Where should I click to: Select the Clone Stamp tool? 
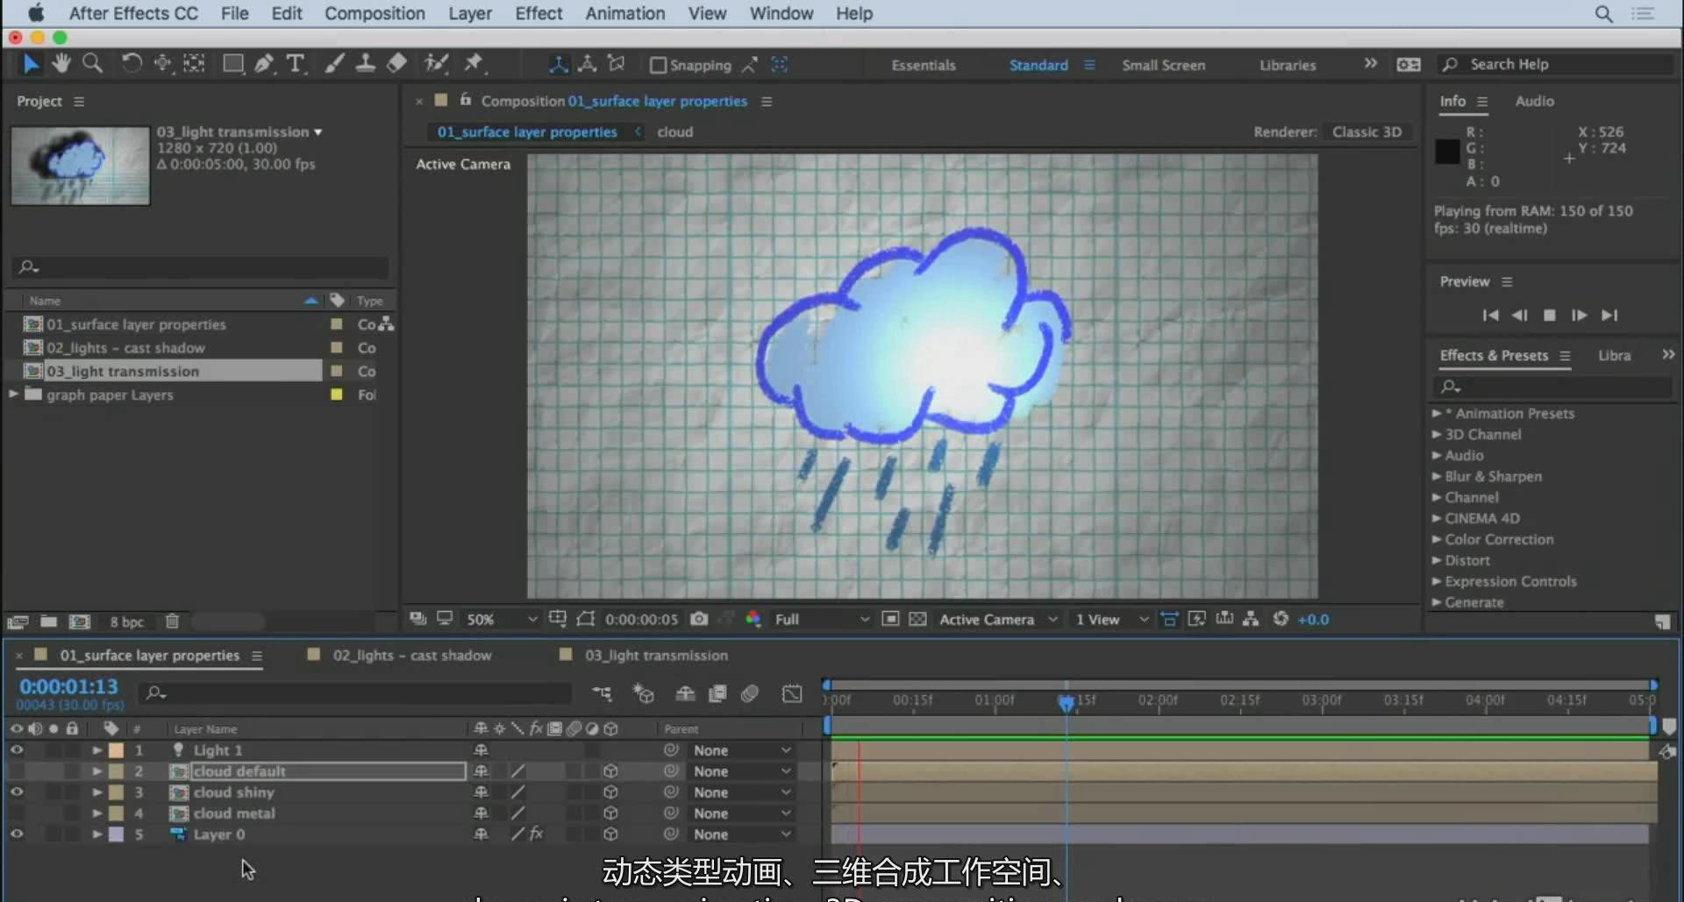(x=366, y=63)
